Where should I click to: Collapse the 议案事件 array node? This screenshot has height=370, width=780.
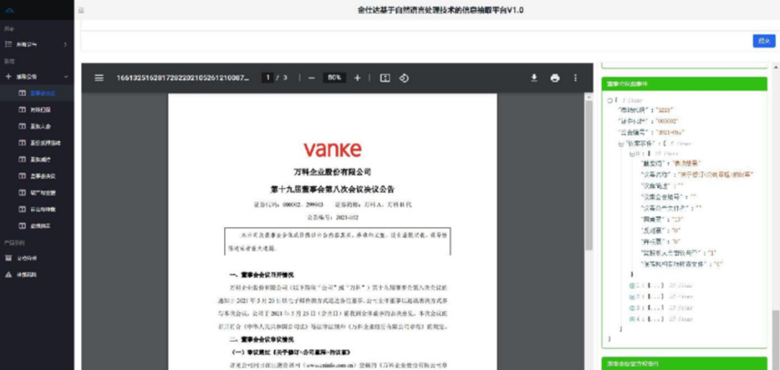[x=621, y=143]
